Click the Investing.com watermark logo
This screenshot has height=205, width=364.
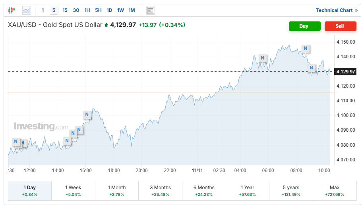(41, 126)
